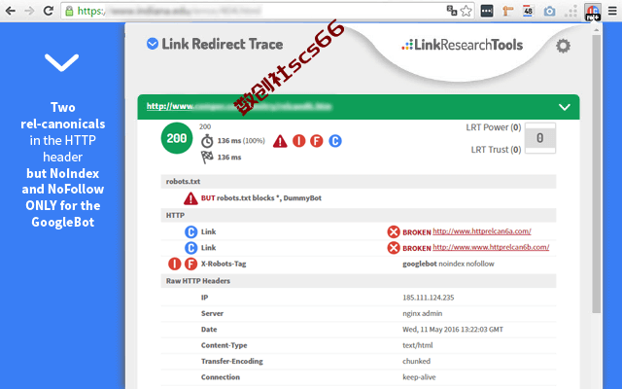
Task: Click the Link Redirect Trace checkmark logo
Action: [x=153, y=44]
